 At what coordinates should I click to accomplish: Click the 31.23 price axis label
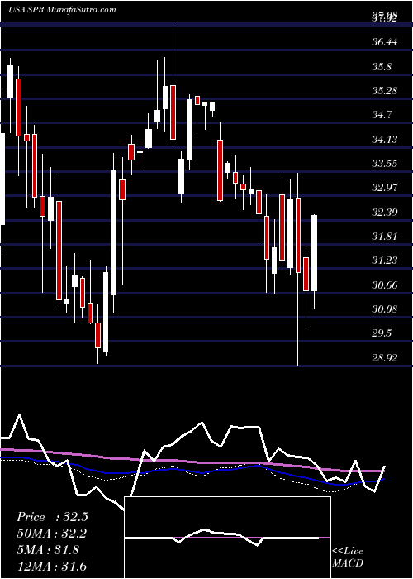(x=384, y=261)
